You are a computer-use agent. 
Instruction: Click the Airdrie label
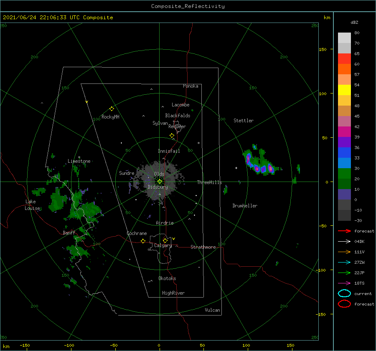pyautogui.click(x=165, y=223)
